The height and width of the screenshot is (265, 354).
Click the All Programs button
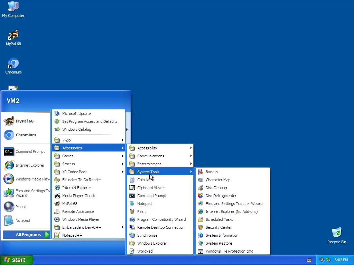(26, 235)
